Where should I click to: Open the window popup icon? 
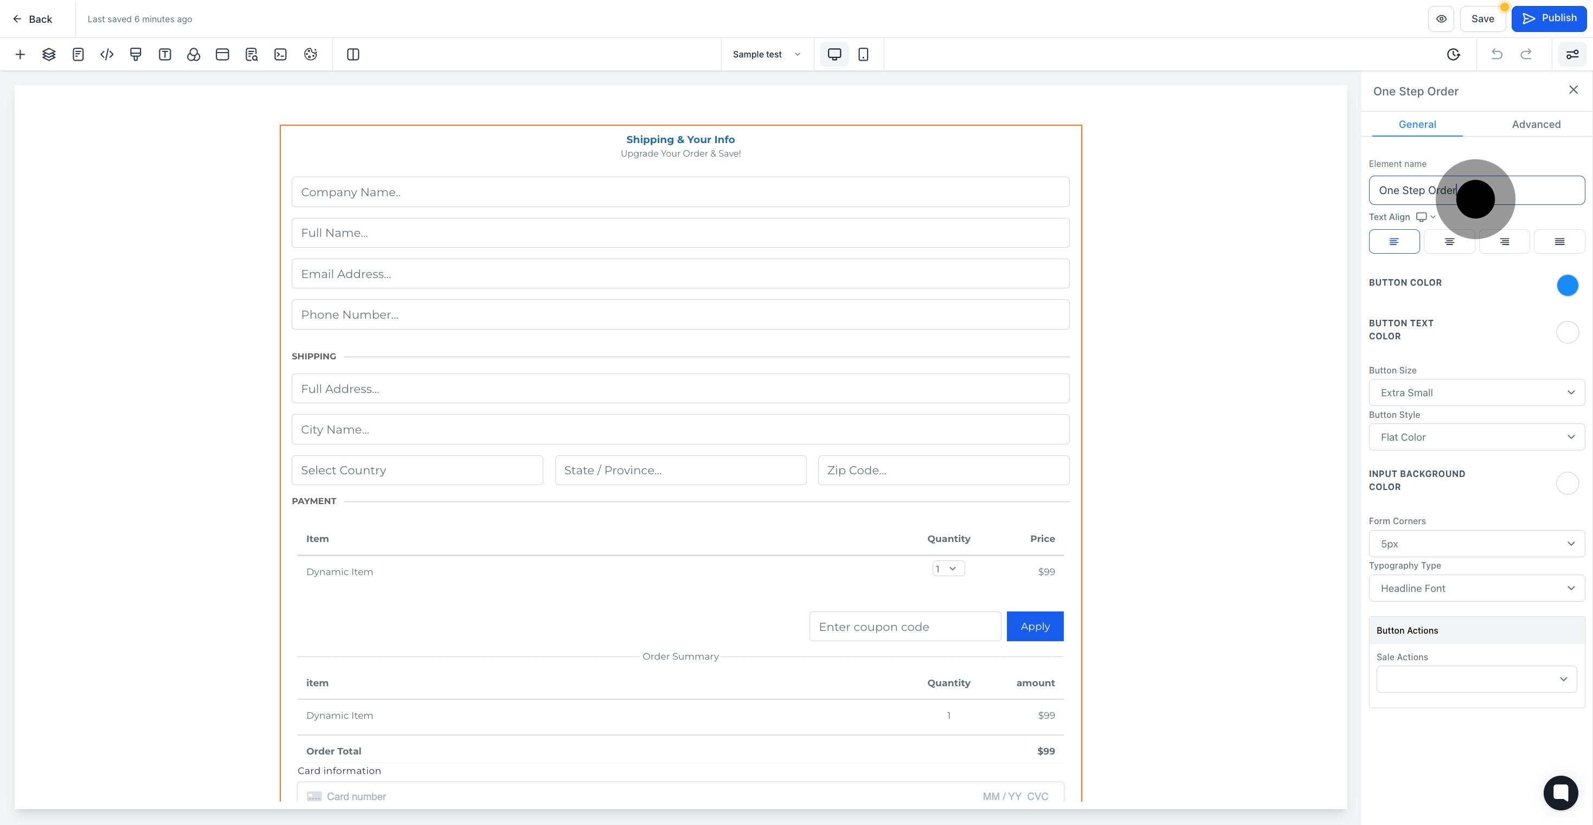[x=223, y=54]
